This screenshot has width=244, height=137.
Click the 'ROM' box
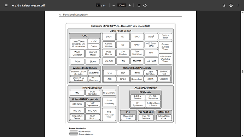[x=77, y=61]
